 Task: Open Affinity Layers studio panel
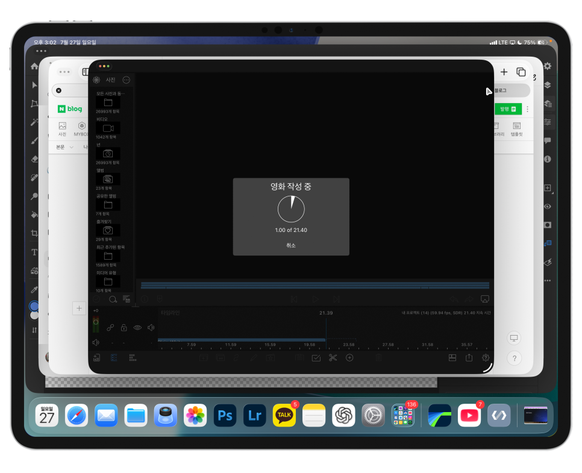(x=548, y=85)
